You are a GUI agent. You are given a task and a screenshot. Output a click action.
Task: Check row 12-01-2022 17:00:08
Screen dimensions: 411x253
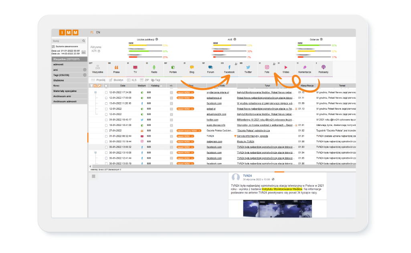(106, 98)
